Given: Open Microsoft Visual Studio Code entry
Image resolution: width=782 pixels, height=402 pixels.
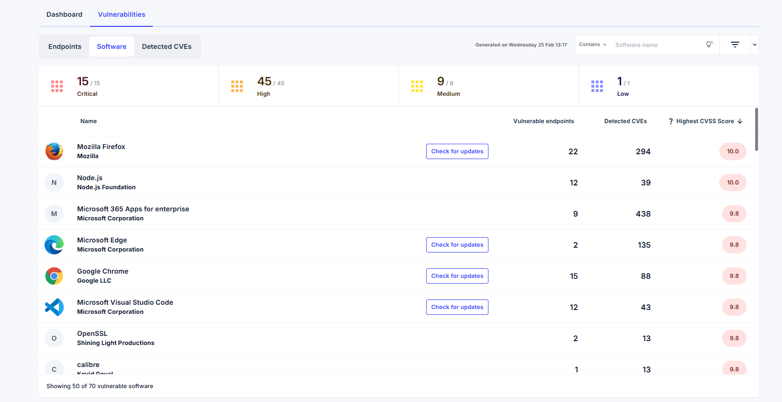Looking at the screenshot, I should (x=125, y=302).
